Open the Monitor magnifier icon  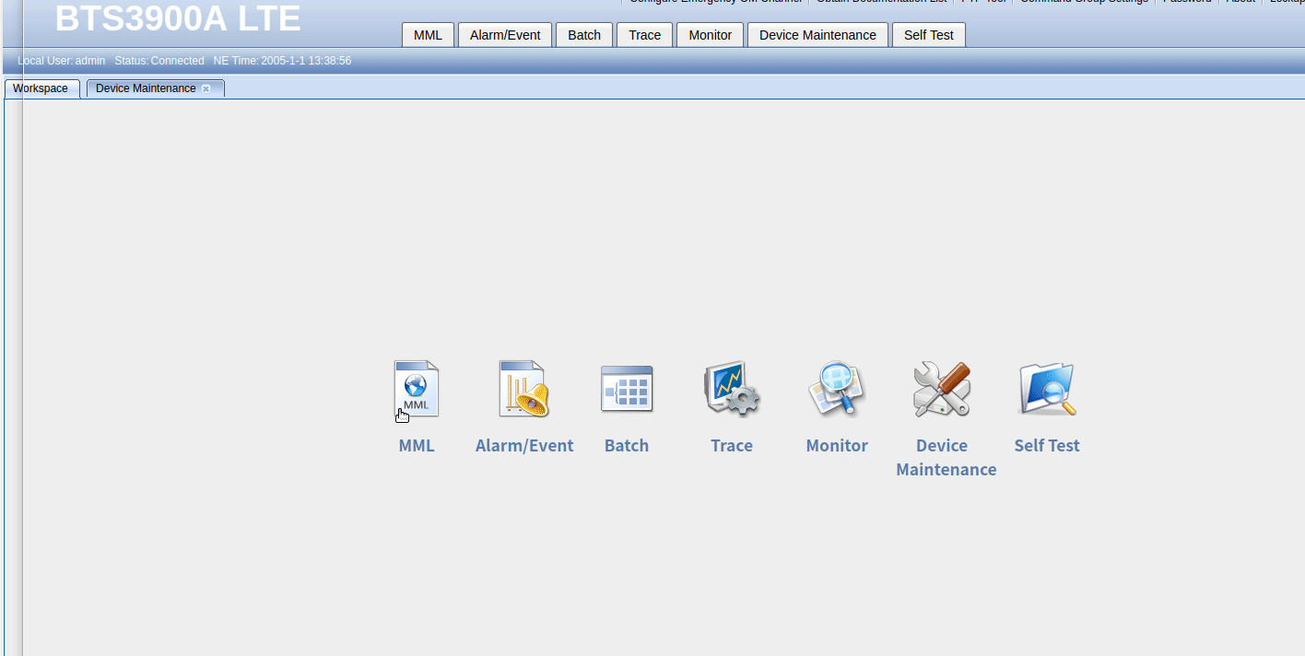837,389
